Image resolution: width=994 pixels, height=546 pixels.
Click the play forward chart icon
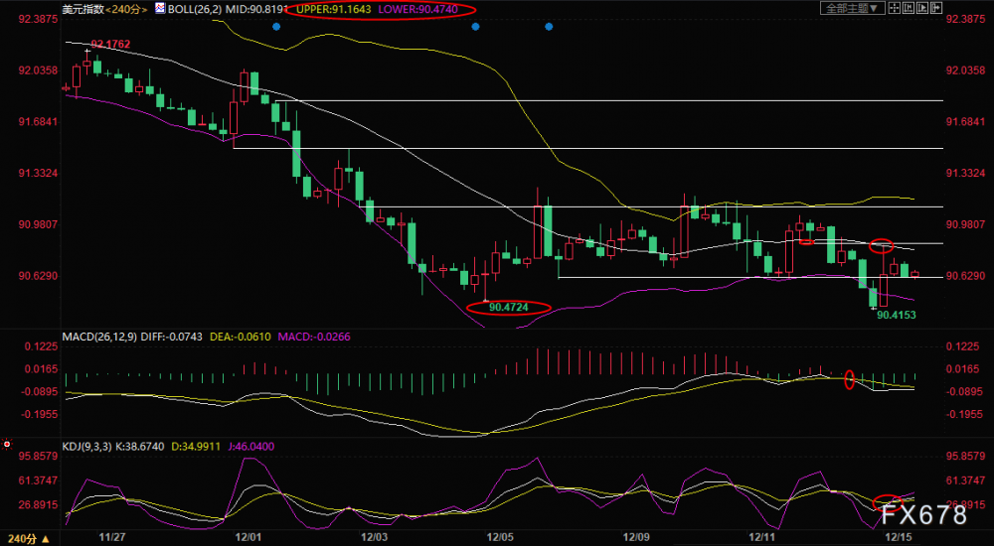tap(922, 8)
